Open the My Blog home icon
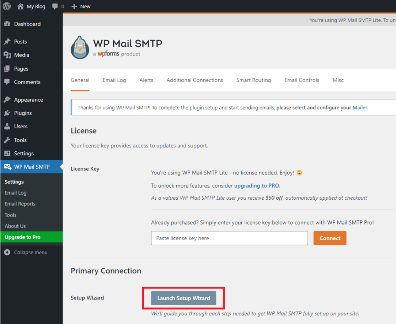Viewport: 396px width, 324px height. pos(21,6)
